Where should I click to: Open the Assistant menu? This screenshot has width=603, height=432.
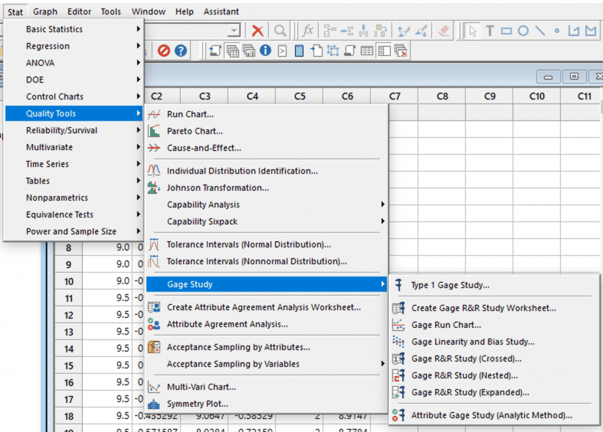tap(221, 12)
